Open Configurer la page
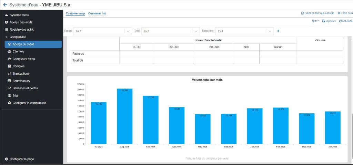Image resolution: width=353 pixels, height=165 pixels. pyautogui.click(x=22, y=159)
